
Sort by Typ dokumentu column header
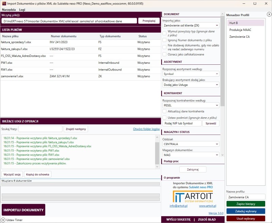pos(110,36)
